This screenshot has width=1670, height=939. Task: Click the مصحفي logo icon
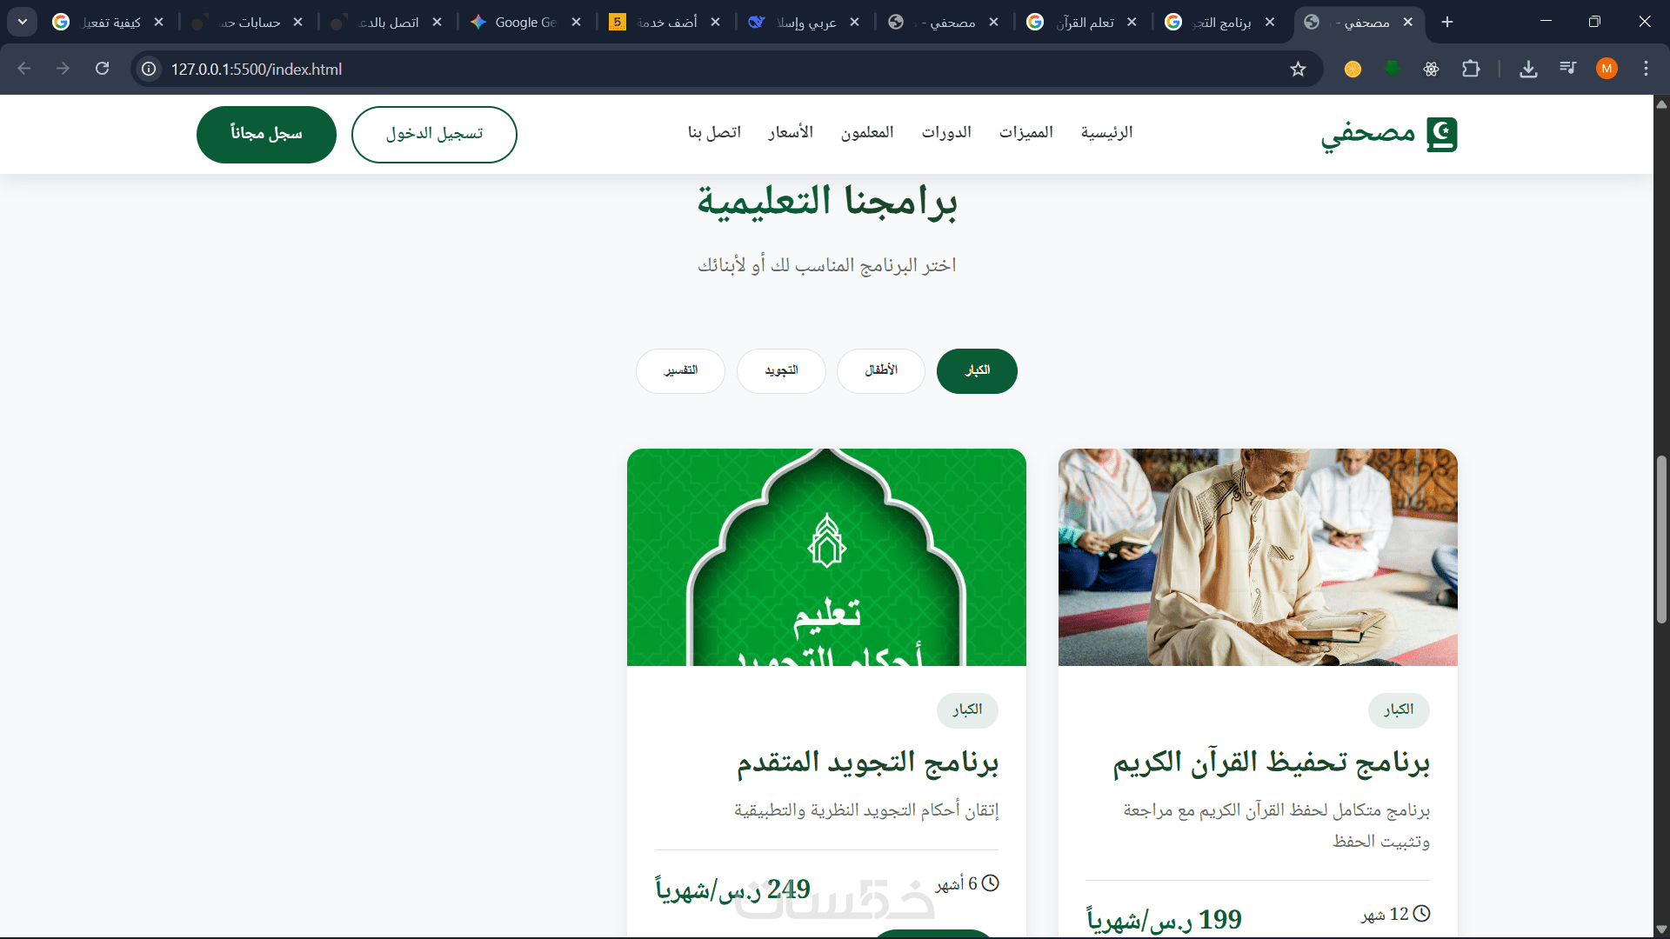click(x=1441, y=135)
